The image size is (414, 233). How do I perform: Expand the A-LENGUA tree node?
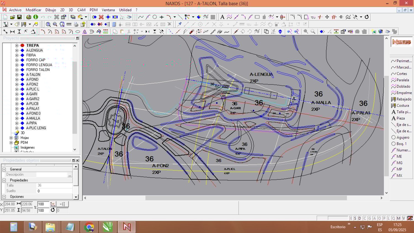click(17, 50)
